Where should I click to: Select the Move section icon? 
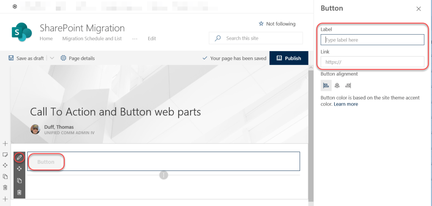pos(5,165)
